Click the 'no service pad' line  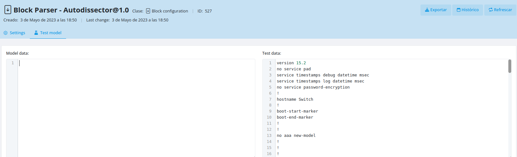click(x=293, y=69)
